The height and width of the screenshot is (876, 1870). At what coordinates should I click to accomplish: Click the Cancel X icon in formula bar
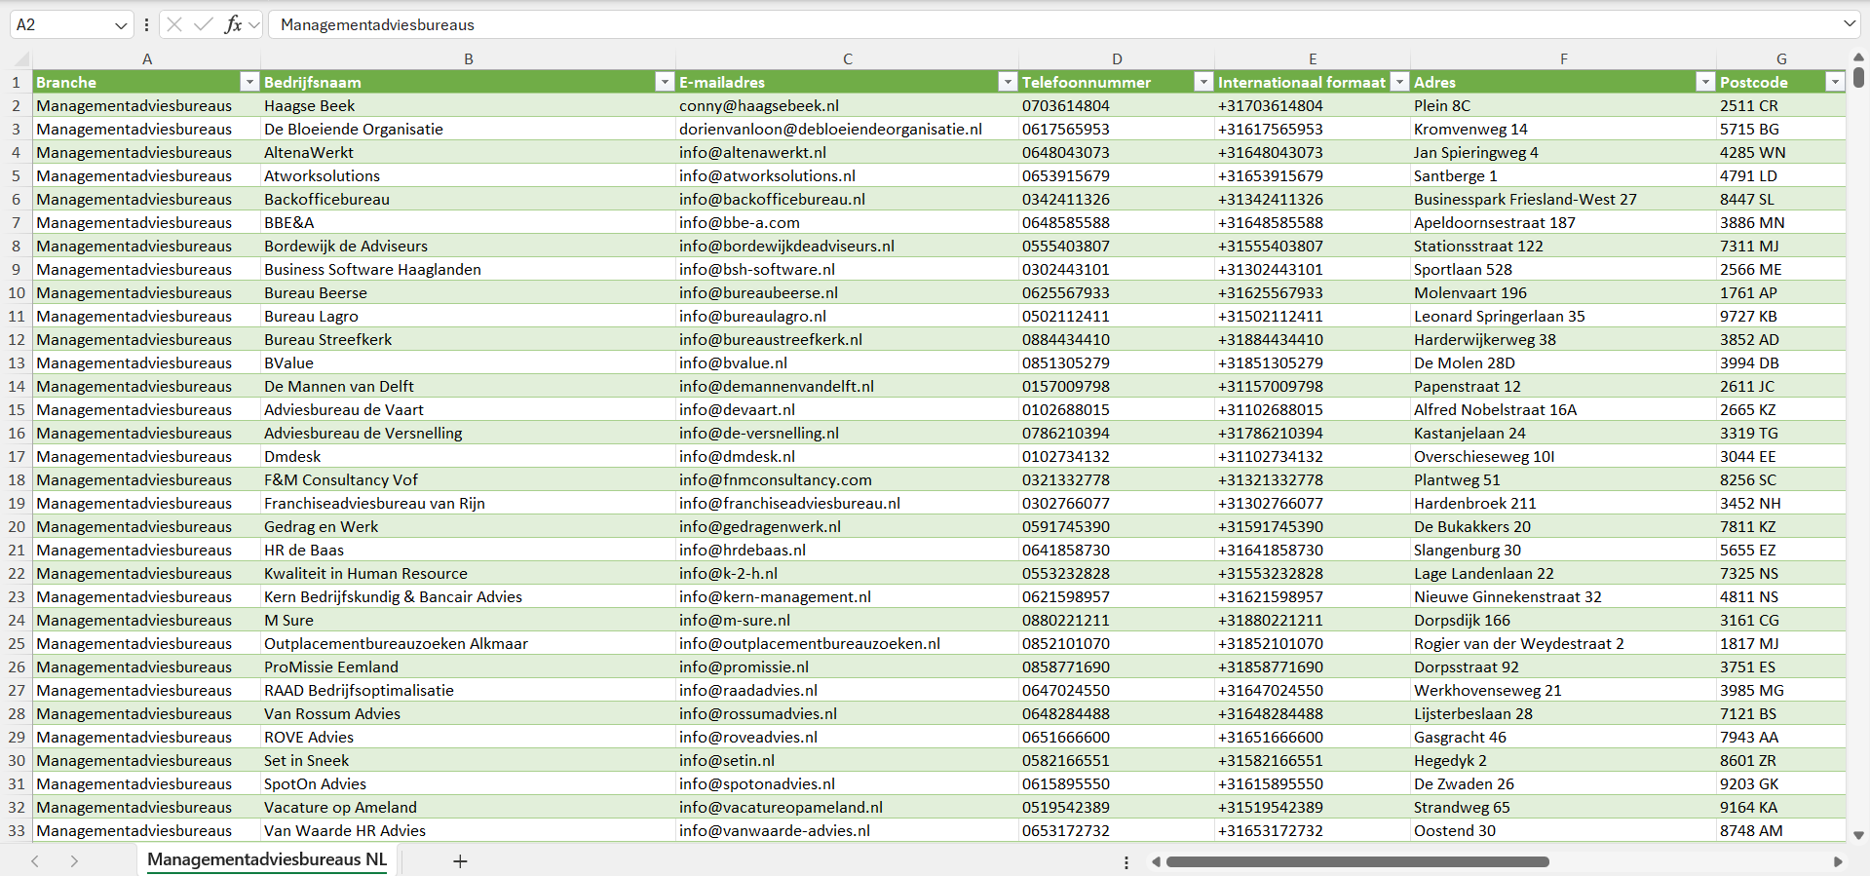click(174, 24)
